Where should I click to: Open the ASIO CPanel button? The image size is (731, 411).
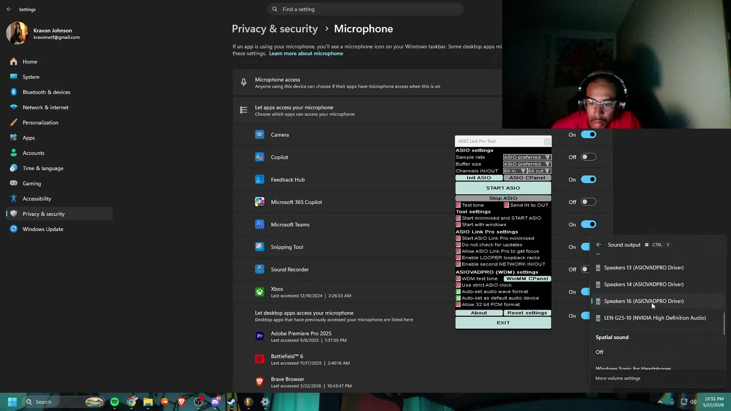click(x=527, y=178)
